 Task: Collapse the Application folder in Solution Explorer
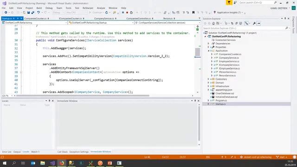click(208, 51)
